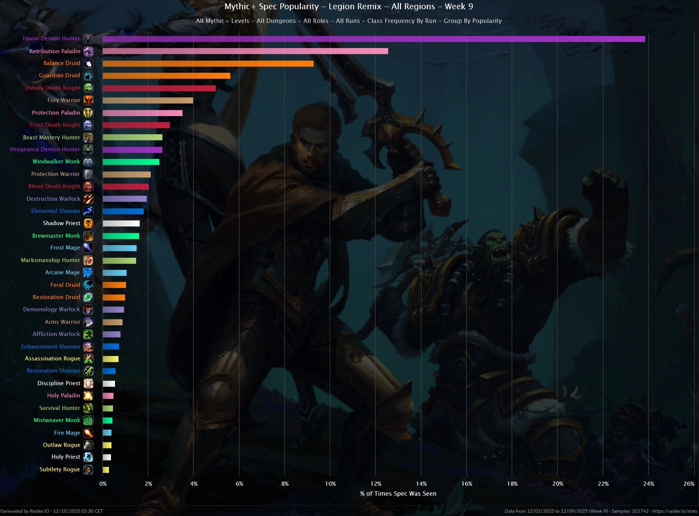Image resolution: width=699 pixels, height=516 pixels.
Task: Click the Destruction Warlock label
Action: tap(53, 199)
